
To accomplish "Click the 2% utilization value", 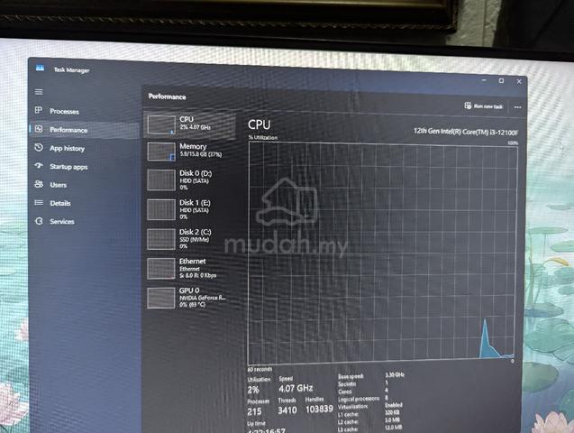I will [253, 390].
